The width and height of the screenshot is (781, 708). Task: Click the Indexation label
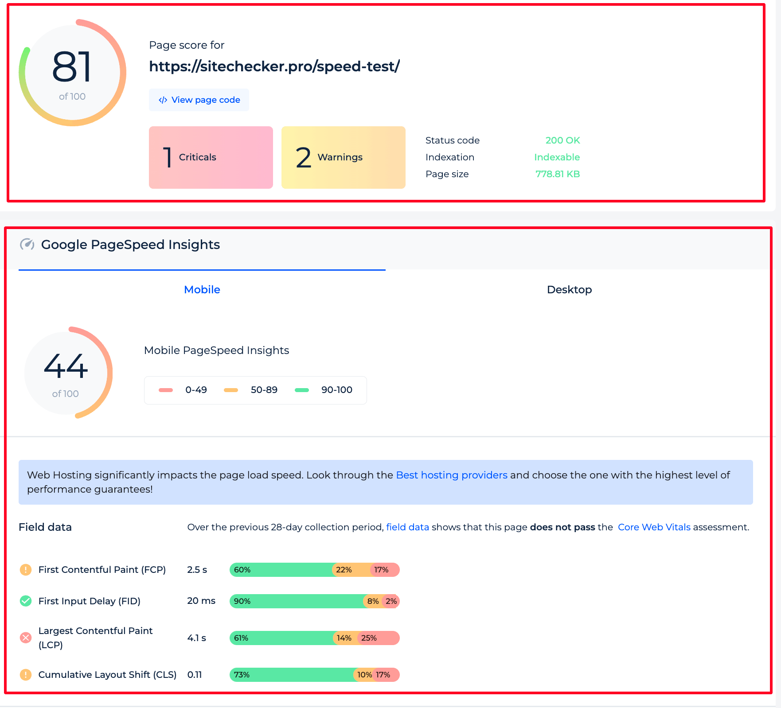tap(450, 157)
